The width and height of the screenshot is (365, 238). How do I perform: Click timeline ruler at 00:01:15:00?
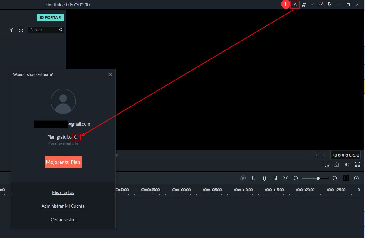click(x=274, y=190)
